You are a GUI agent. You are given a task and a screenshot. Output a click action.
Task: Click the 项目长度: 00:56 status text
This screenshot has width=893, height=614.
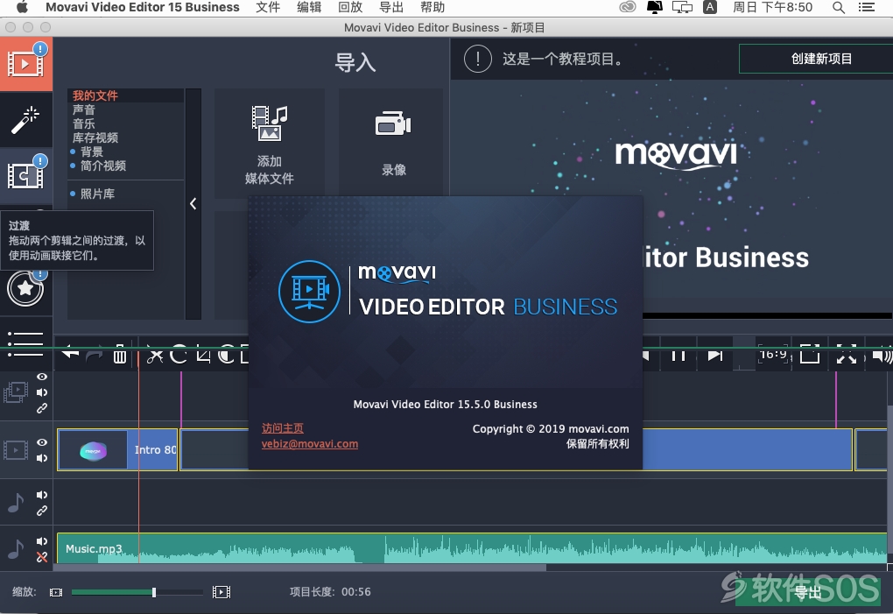[330, 592]
